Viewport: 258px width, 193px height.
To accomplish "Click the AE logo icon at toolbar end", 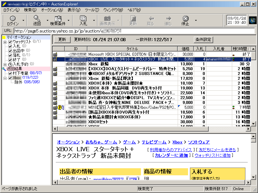I will pyautogui.click(x=253, y=21).
